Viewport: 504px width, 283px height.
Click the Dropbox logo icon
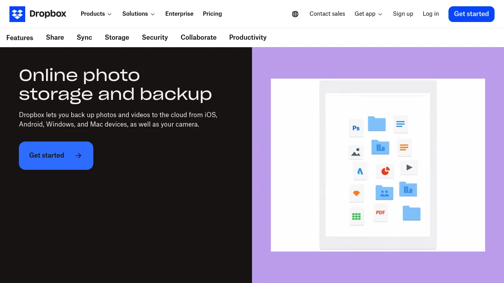(x=17, y=14)
